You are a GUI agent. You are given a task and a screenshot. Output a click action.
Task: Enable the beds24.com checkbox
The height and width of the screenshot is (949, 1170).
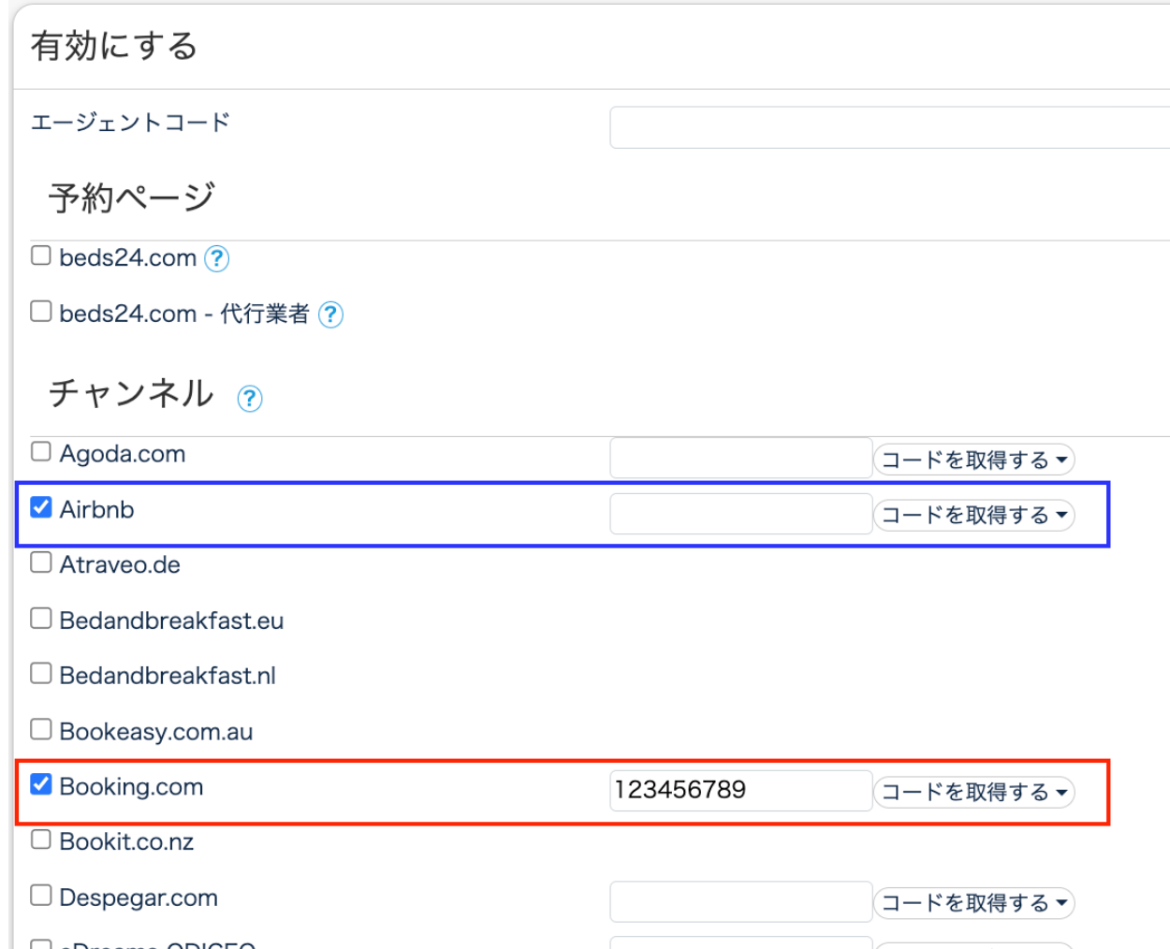tap(41, 256)
